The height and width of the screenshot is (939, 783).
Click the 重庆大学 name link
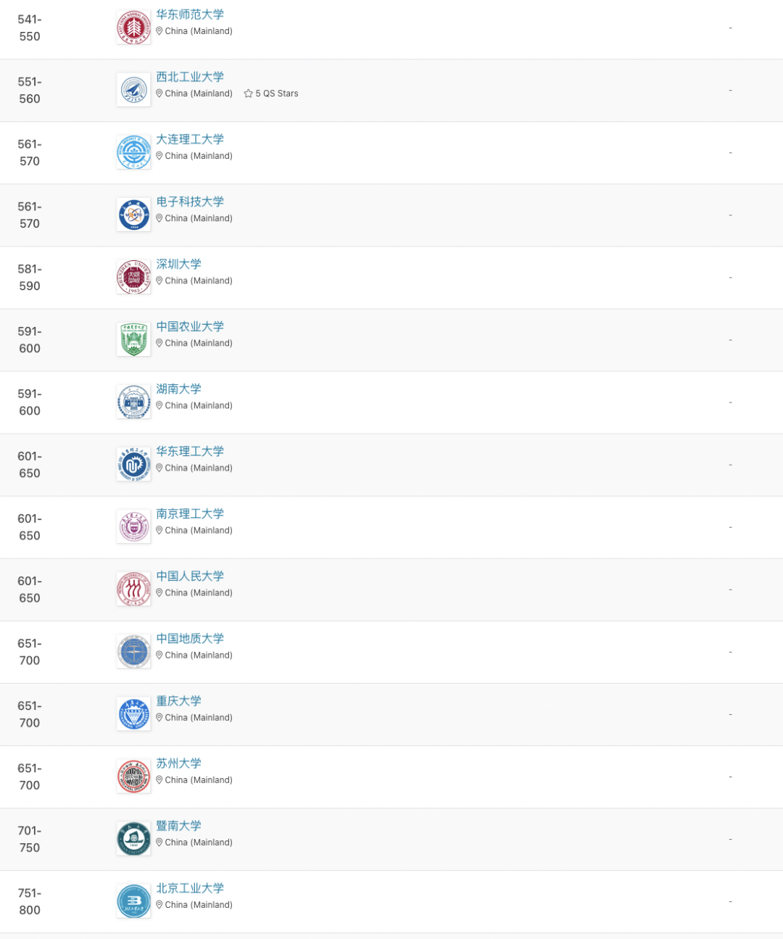[178, 701]
